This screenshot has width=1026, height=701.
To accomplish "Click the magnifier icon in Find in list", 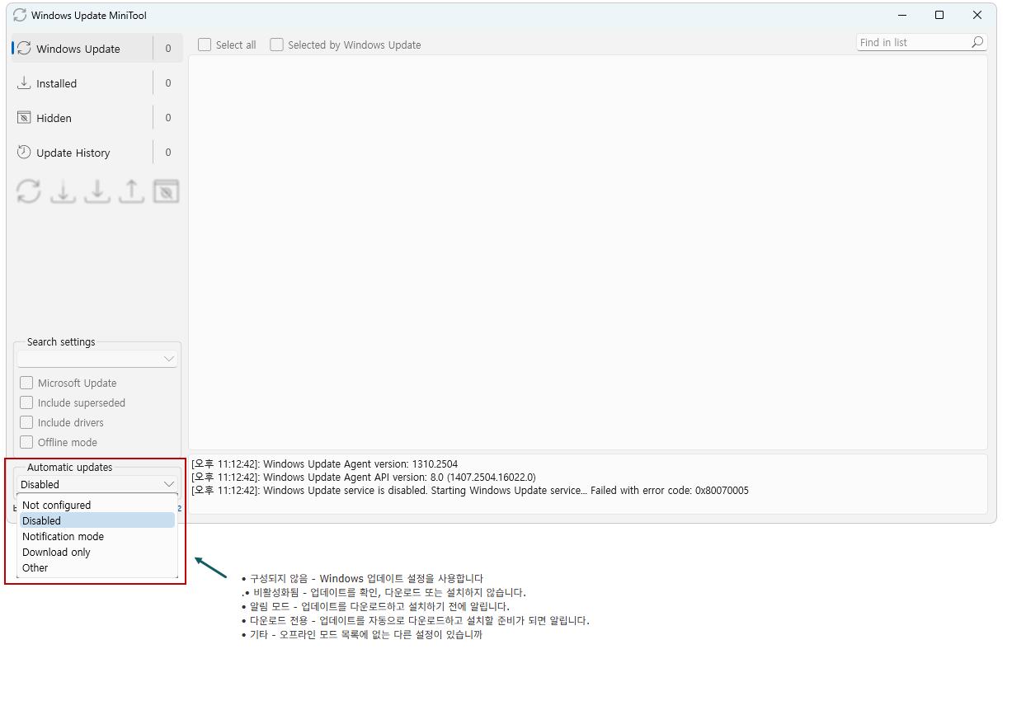I will pyautogui.click(x=977, y=42).
